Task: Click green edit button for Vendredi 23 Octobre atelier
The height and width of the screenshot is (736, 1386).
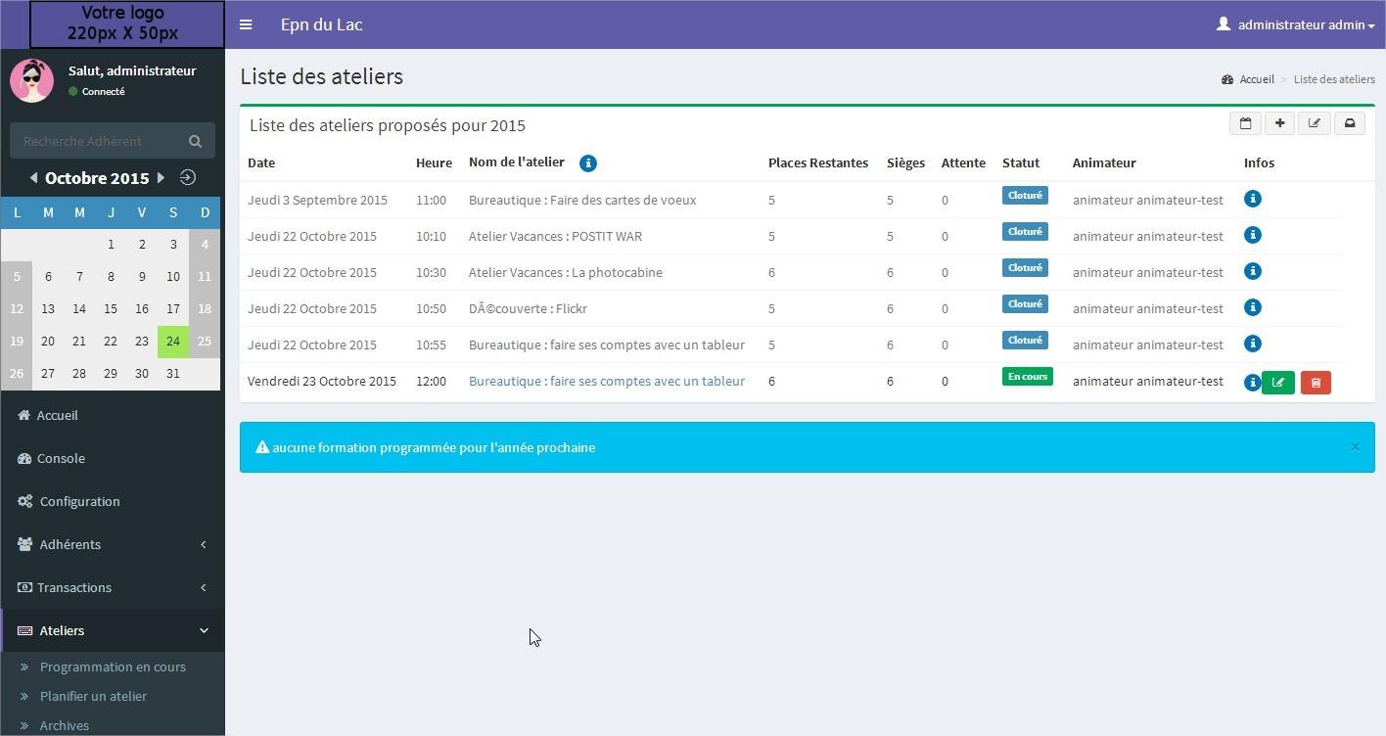Action: [1278, 383]
